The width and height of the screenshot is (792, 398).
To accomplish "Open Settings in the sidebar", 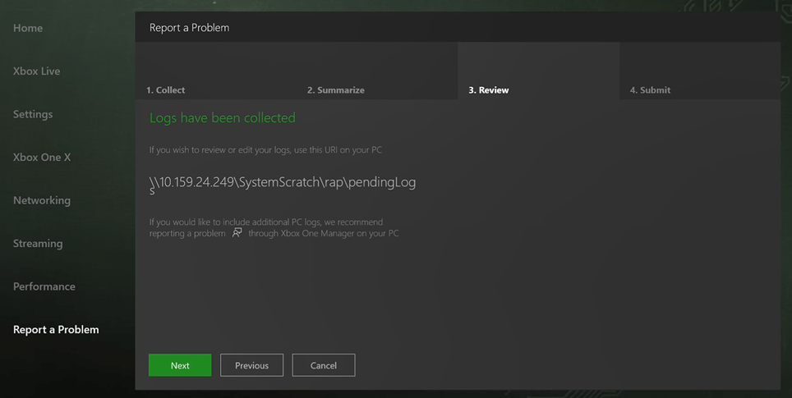I will [33, 115].
